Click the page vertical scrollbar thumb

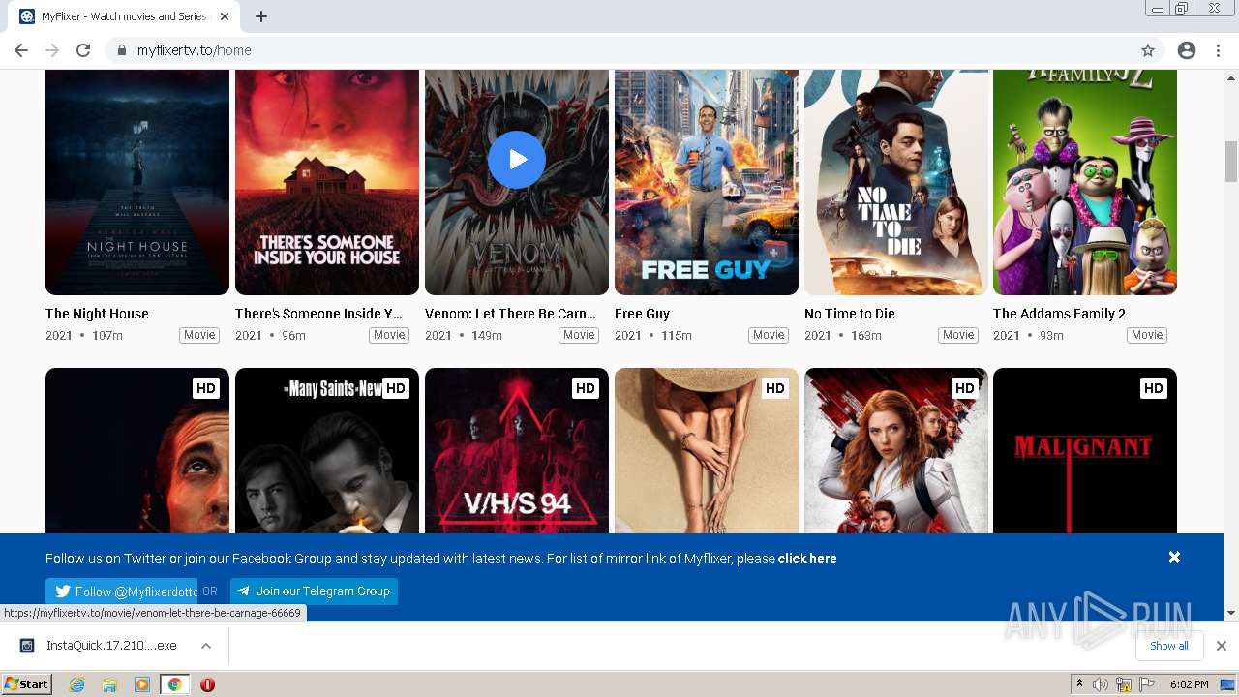tap(1231, 161)
